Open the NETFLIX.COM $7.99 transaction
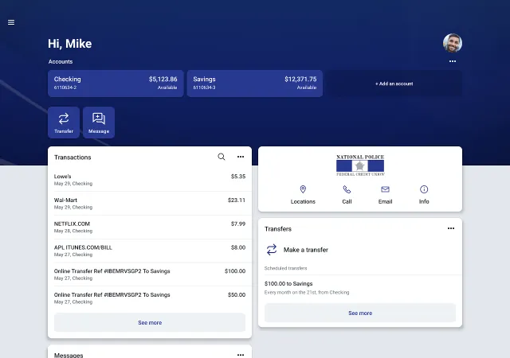The height and width of the screenshot is (358, 510). point(150,227)
